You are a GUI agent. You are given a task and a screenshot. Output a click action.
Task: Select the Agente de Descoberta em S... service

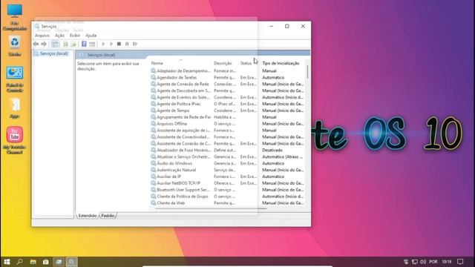(183, 90)
